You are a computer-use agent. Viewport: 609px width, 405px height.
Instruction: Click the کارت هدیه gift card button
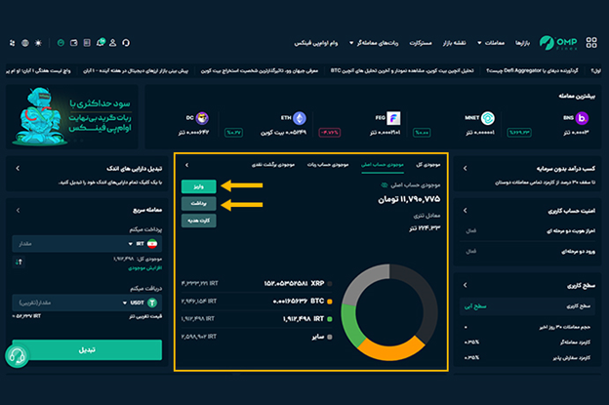[x=198, y=221]
